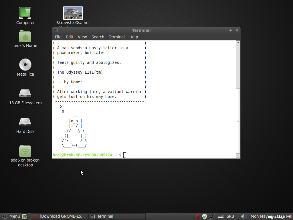Open the File menu in Terminal
This screenshot has width=293, height=220.
(58, 37)
